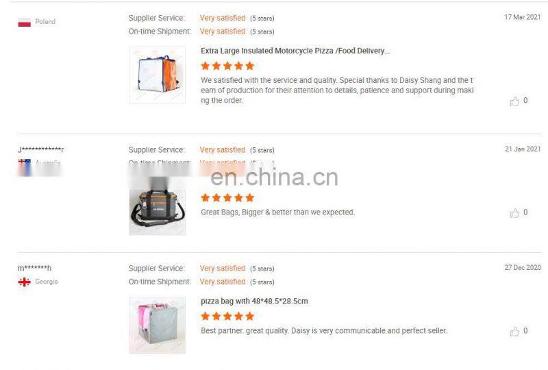548x370 pixels.
Task: Click the star rating above Great Bags review
Action: tap(227, 198)
